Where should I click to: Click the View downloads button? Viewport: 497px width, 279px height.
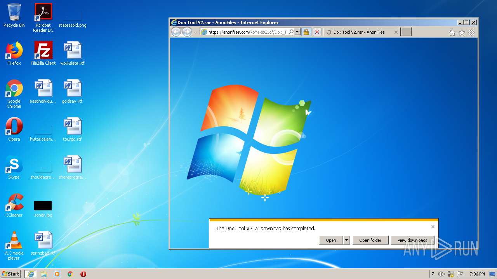click(412, 240)
